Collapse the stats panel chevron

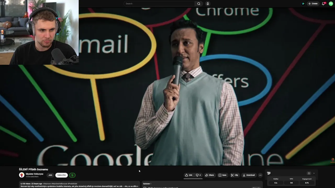coord(314,173)
